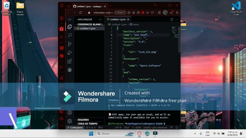Click the AI Prompts button in the address bar
246x138 pixels.
pyautogui.click(x=120, y=13)
